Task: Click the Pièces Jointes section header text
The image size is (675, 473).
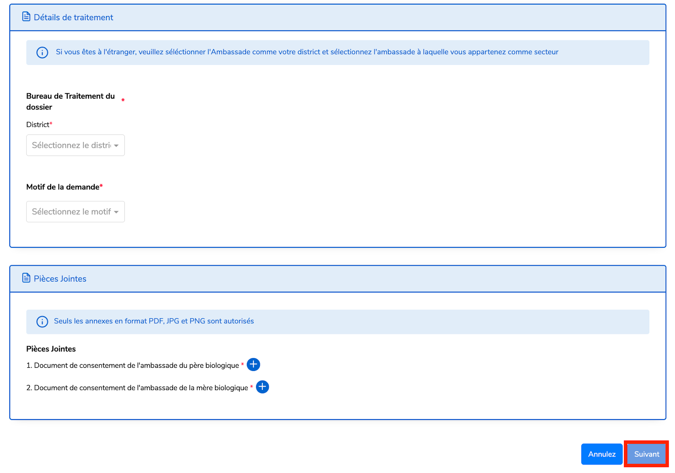Action: tap(60, 279)
